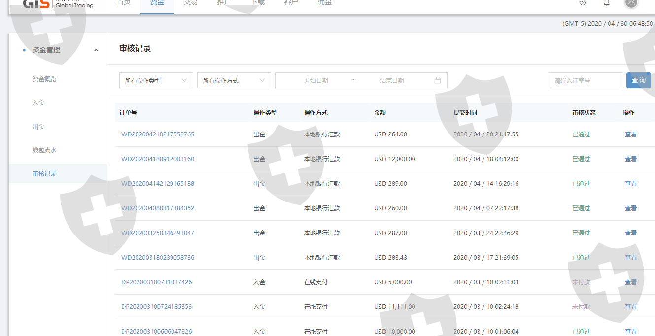Open order DP202003100731037426 link
Viewport: 655px width, 336px height.
point(157,282)
